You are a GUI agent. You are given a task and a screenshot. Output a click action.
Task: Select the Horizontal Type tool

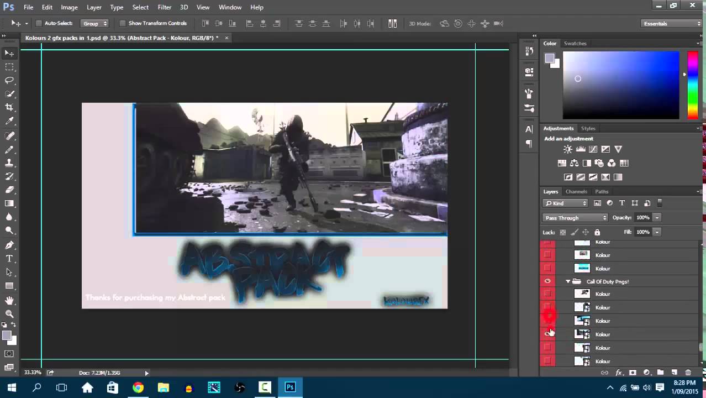click(x=9, y=259)
